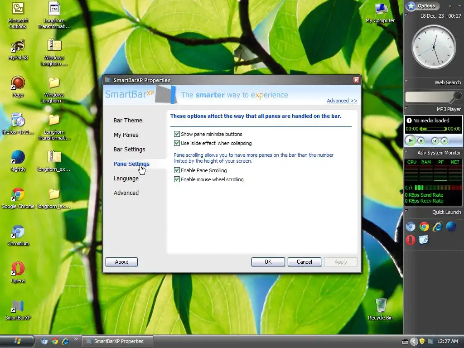
Task: Open the Chromium desktop shortcut
Action: point(18,235)
